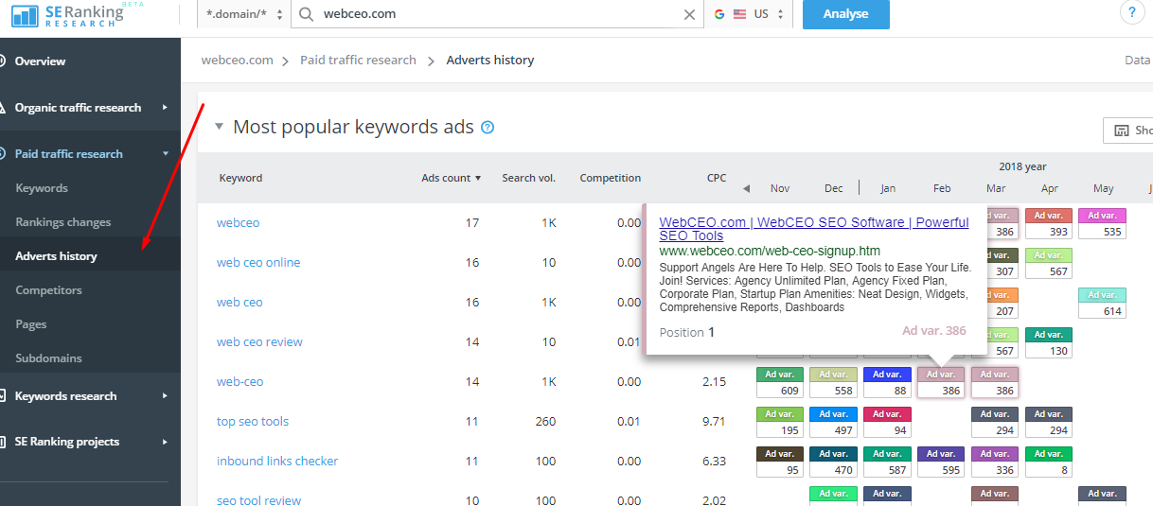1153x506 pixels.
Task: Click the previous months arrow before Nov
Action: 746,188
